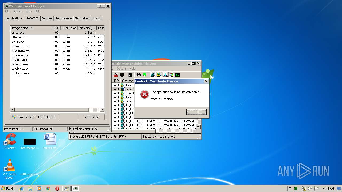Image resolution: width=342 pixels, height=192 pixels.
Task: Select explorer.exe process row
Action: click(57, 46)
